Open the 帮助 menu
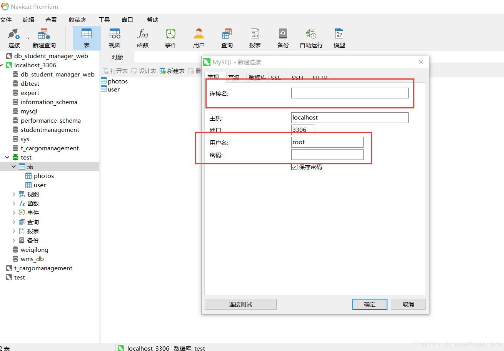 point(153,20)
